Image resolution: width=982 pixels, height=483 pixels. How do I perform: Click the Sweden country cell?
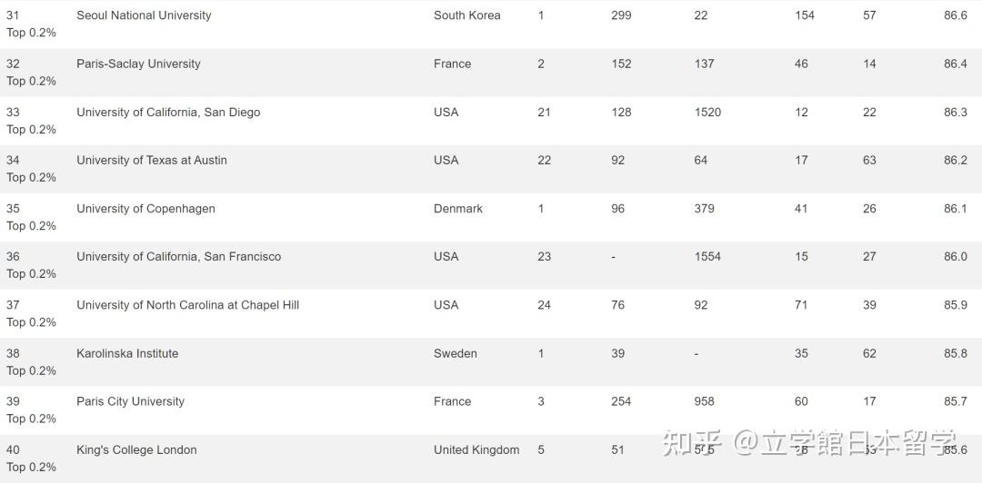(455, 353)
